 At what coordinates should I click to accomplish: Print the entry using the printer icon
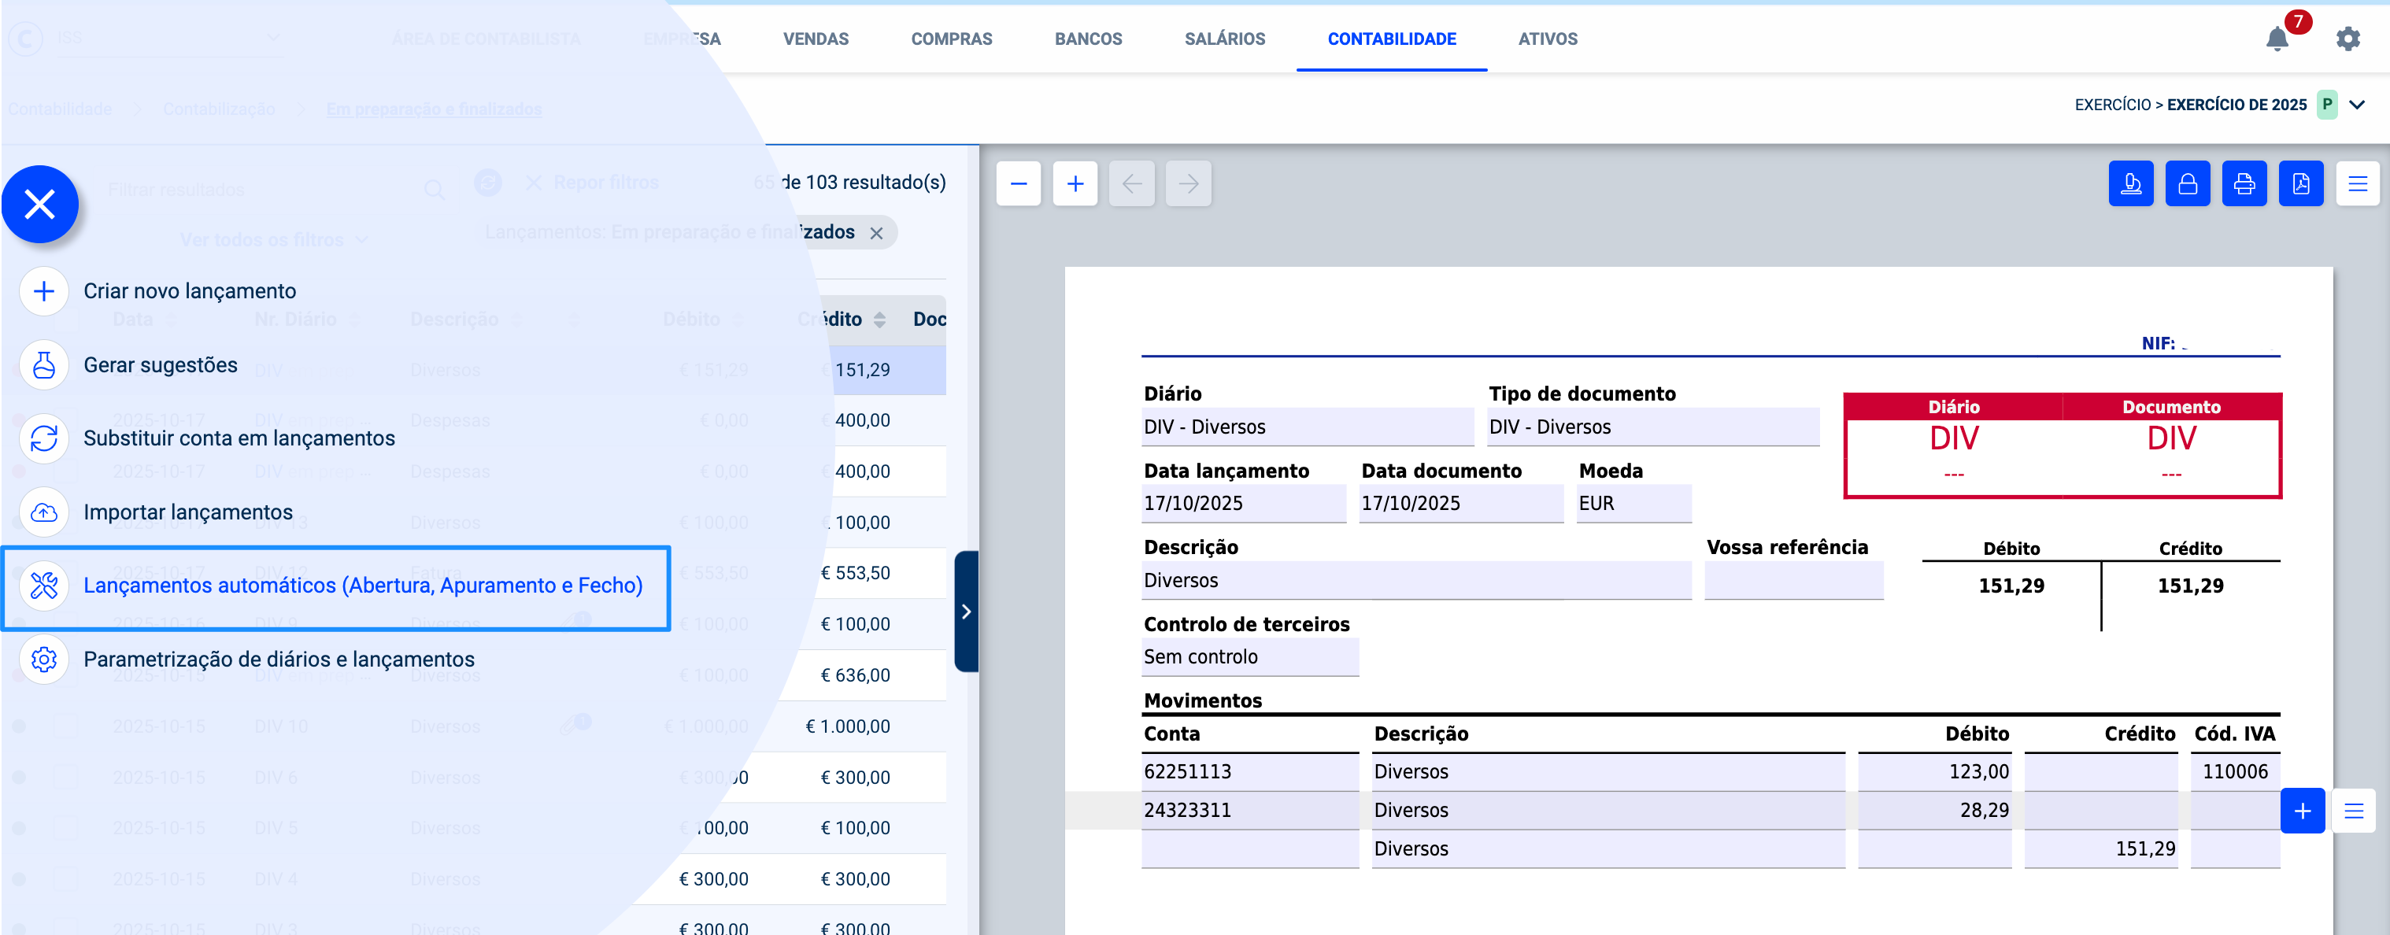2244,183
